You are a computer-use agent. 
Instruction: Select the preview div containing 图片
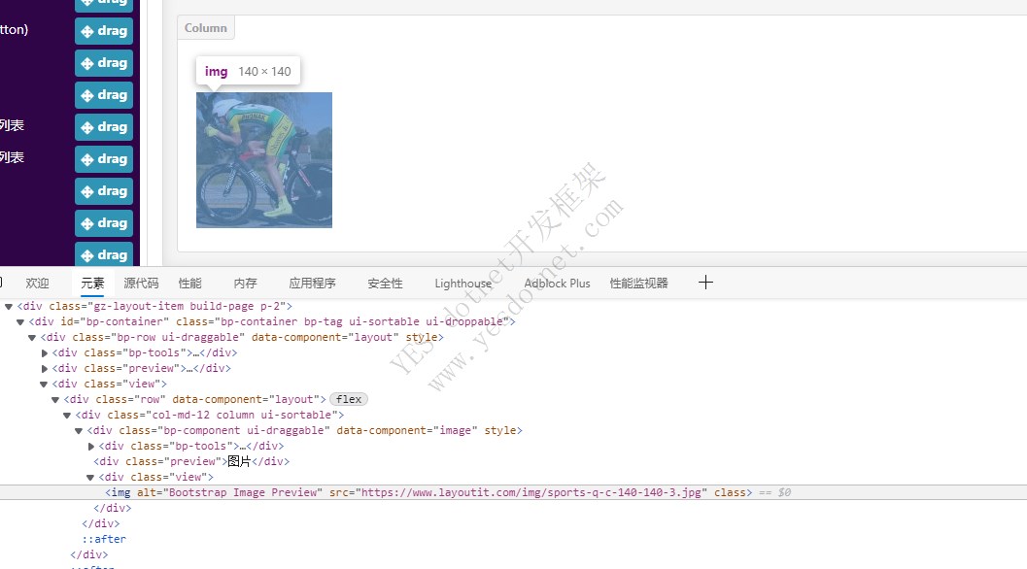tap(191, 461)
